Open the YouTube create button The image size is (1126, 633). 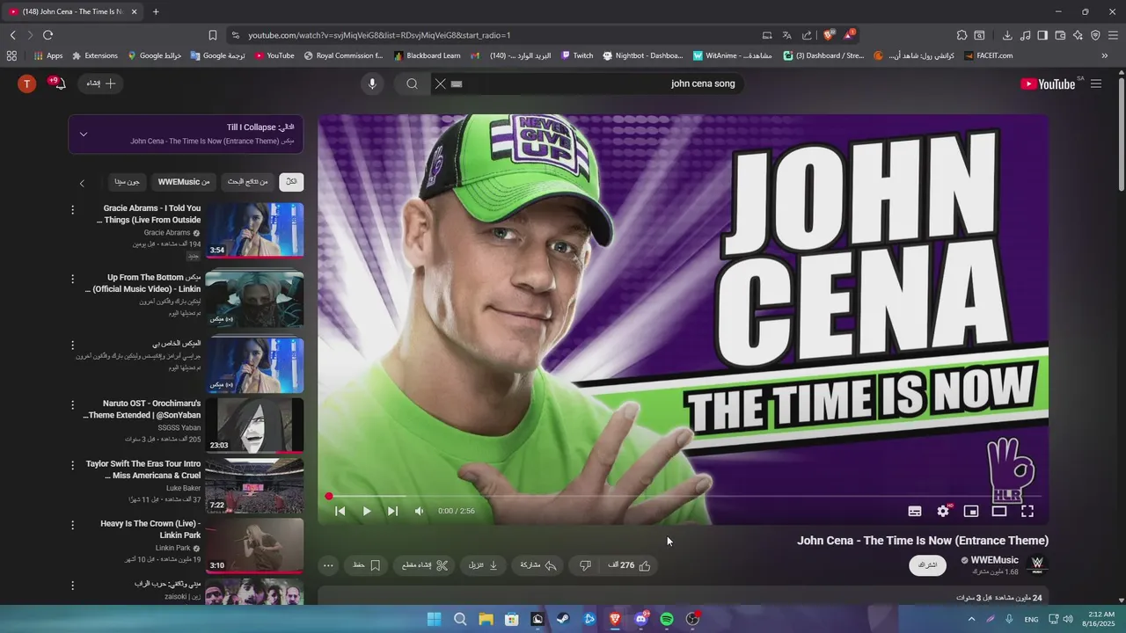(x=101, y=84)
